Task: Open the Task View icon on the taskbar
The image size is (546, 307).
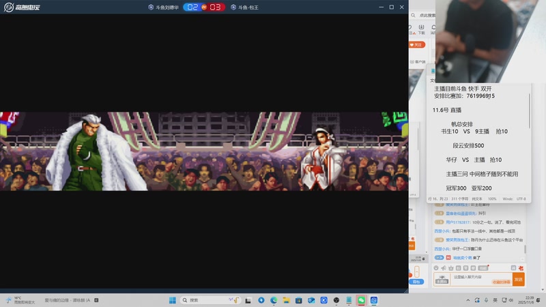Action: (x=248, y=300)
